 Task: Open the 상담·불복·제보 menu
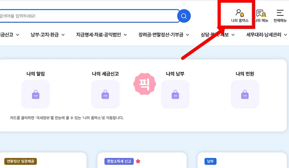coord(218,35)
